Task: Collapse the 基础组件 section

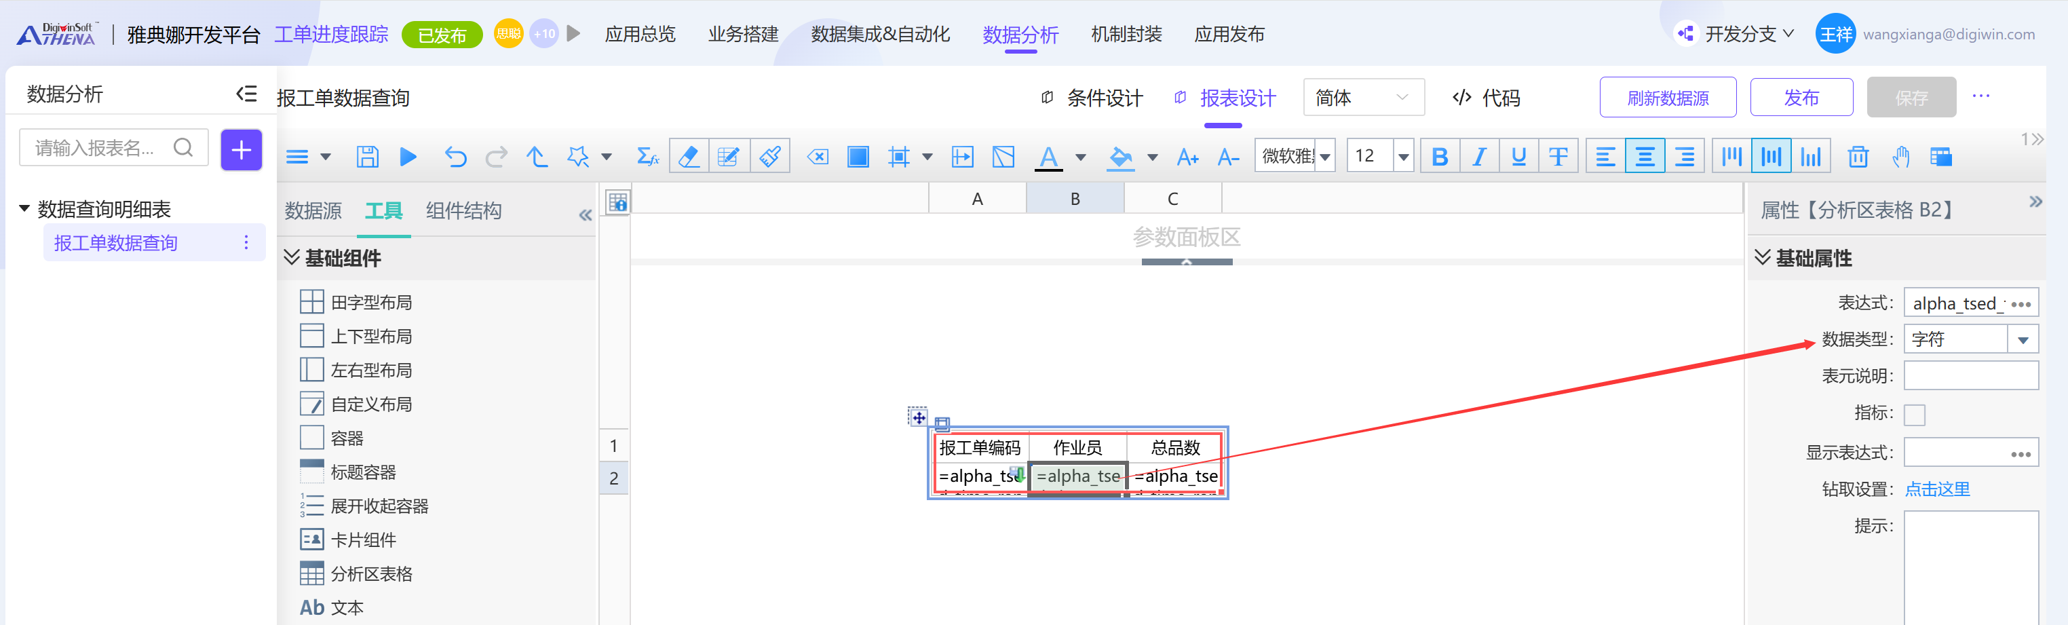Action: (292, 257)
